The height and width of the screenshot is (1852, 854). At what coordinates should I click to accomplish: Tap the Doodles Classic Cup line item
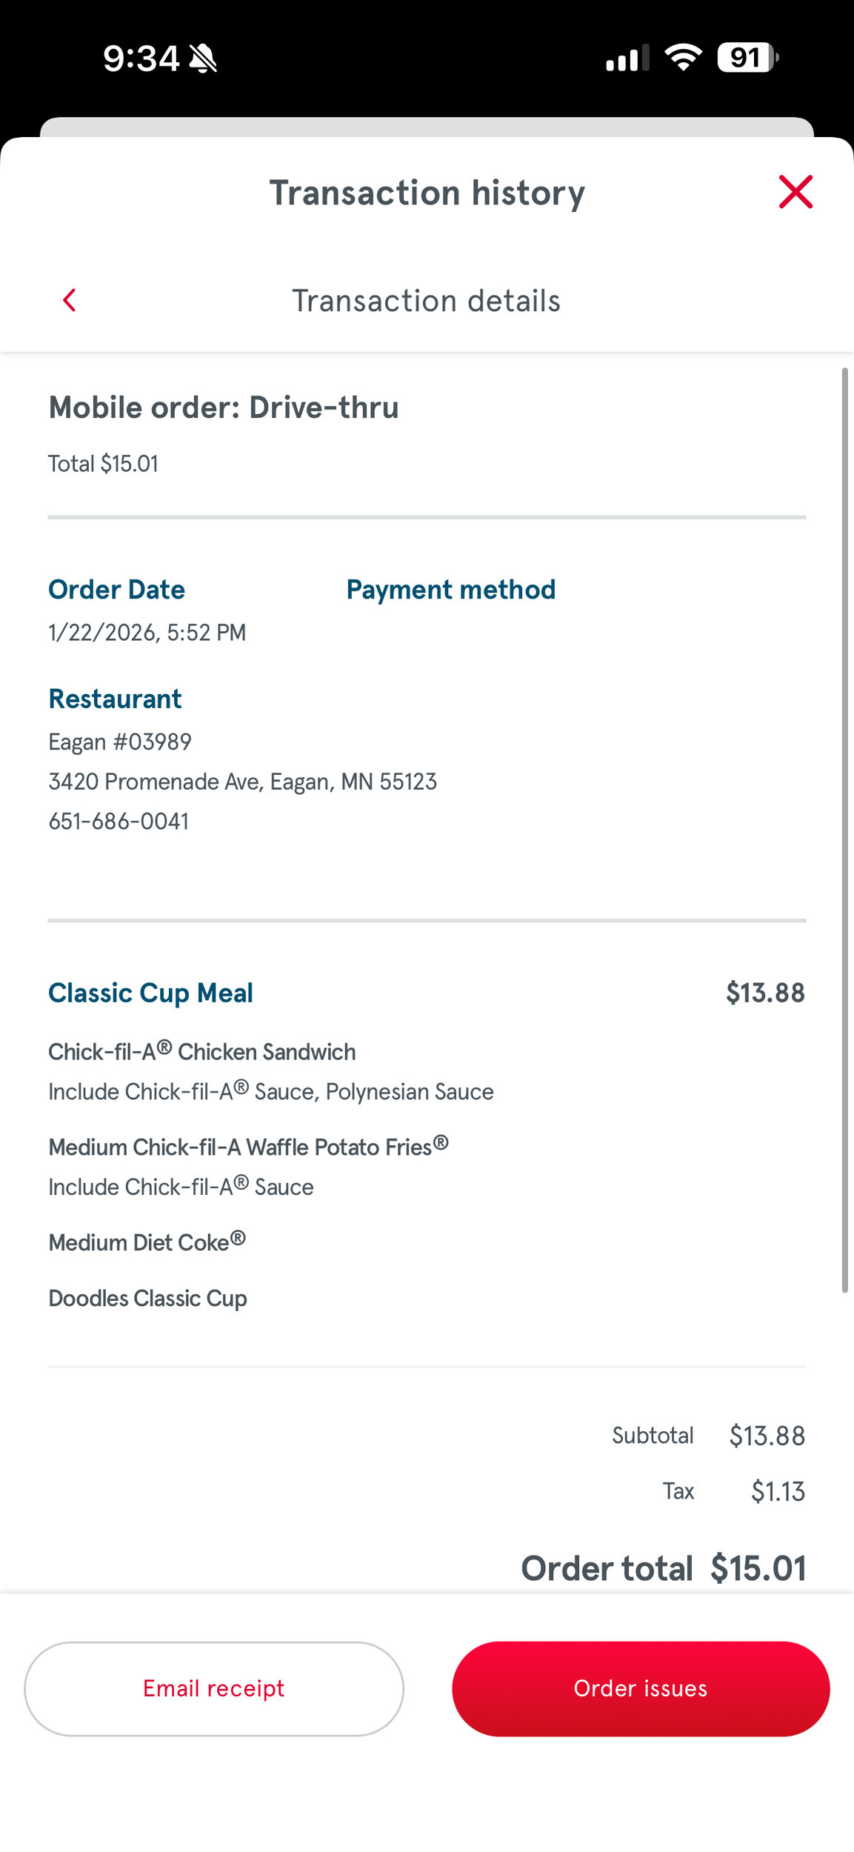pos(147,1299)
